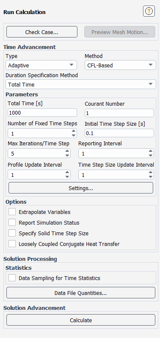The width and height of the screenshot is (160, 338).
Task: Toggle Report Simulation Status option
Action: 12,222
